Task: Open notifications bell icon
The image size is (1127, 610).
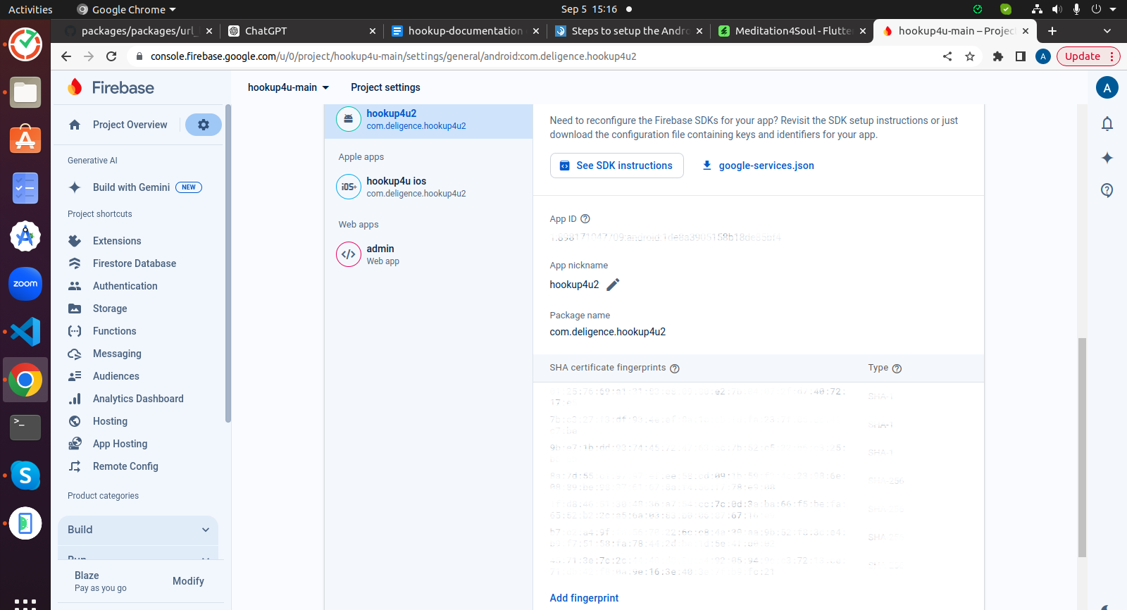Action: pyautogui.click(x=1107, y=124)
